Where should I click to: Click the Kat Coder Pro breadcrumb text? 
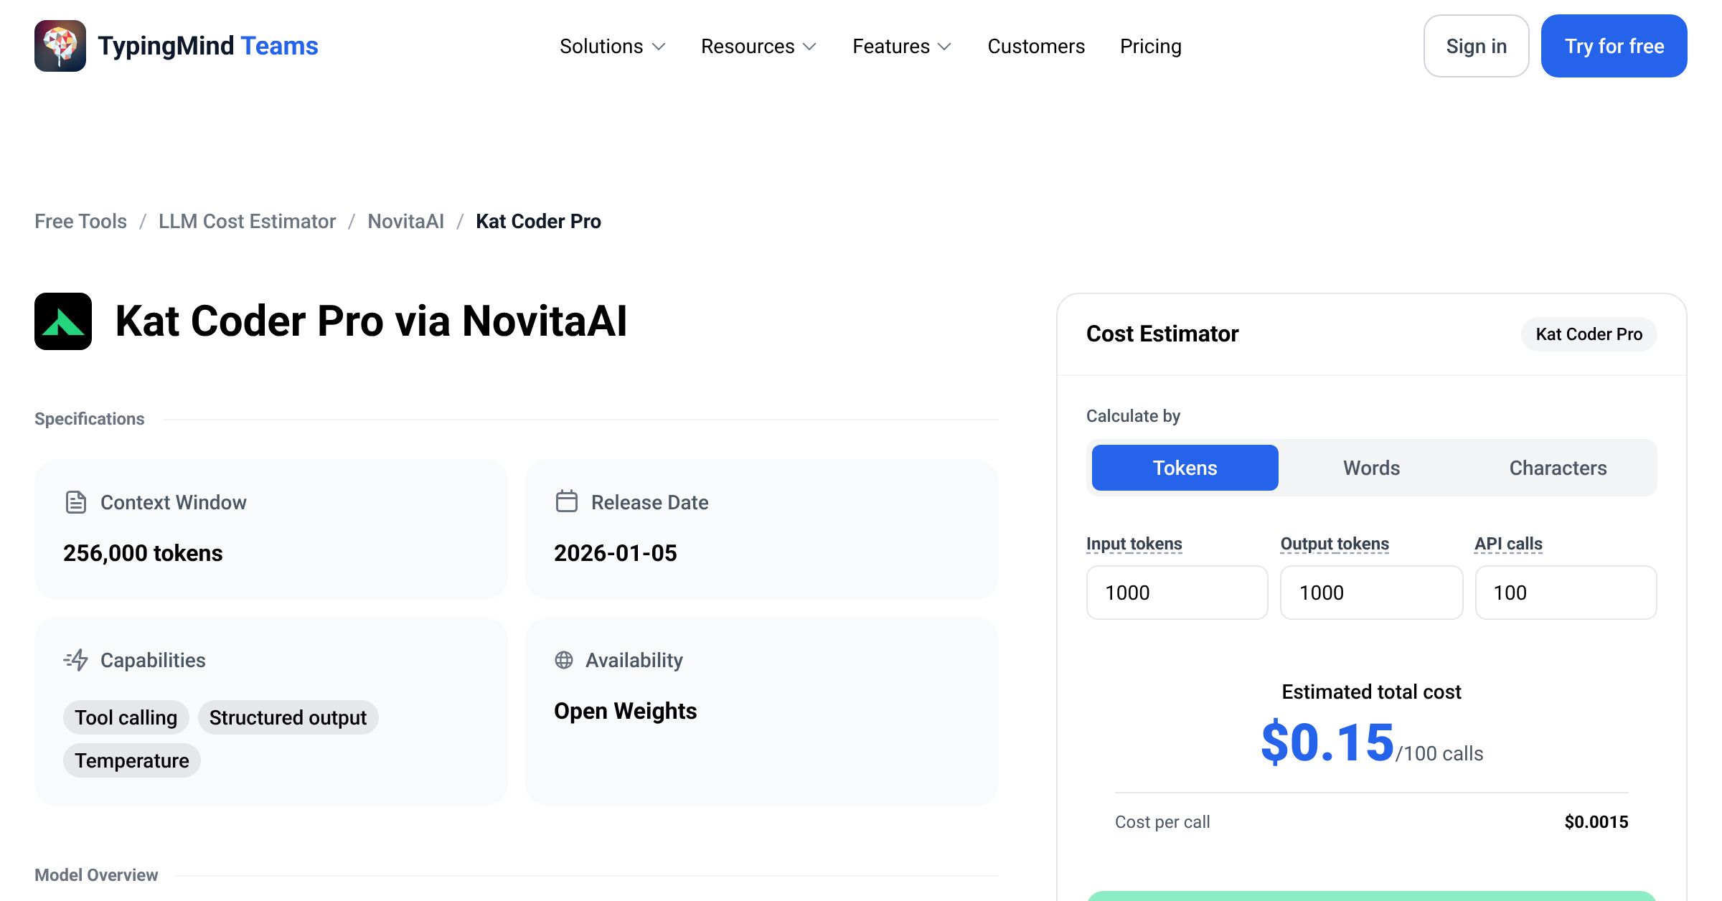pos(538,221)
